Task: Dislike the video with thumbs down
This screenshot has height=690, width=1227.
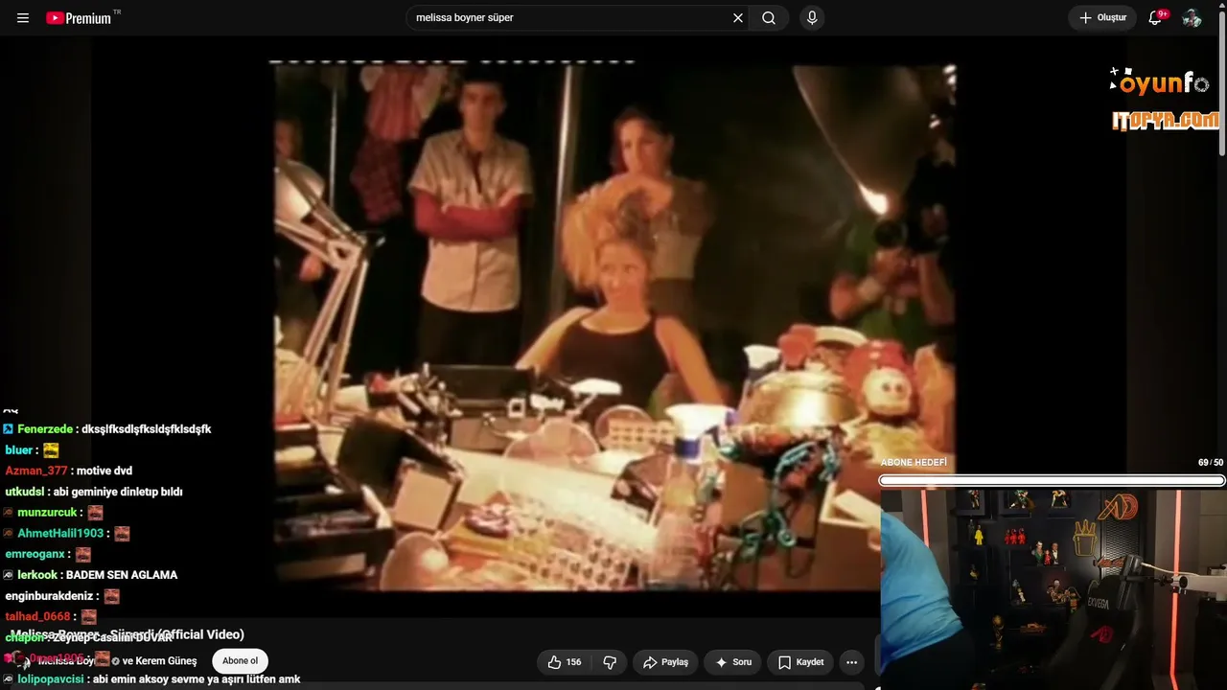Action: coord(610,662)
